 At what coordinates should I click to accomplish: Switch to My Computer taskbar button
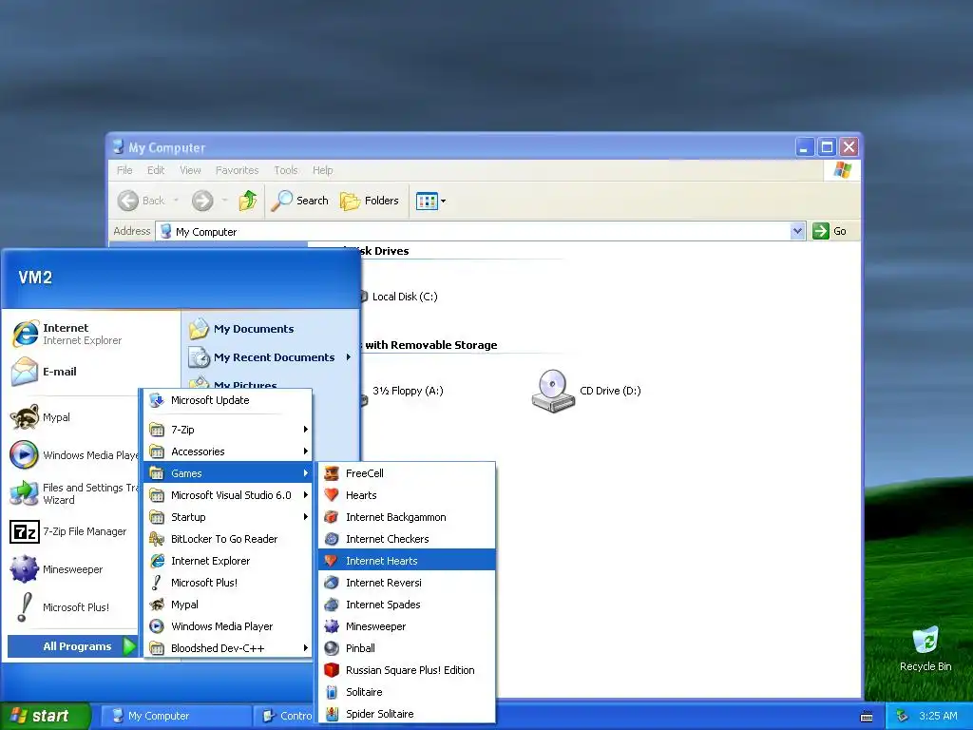175,716
